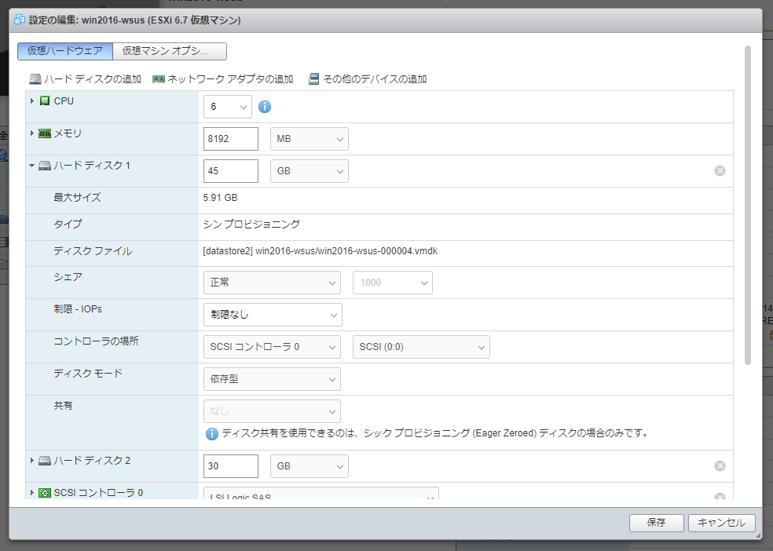Open the SCSI コントローラ 0 location dropdown
773x551 pixels.
tap(272, 347)
